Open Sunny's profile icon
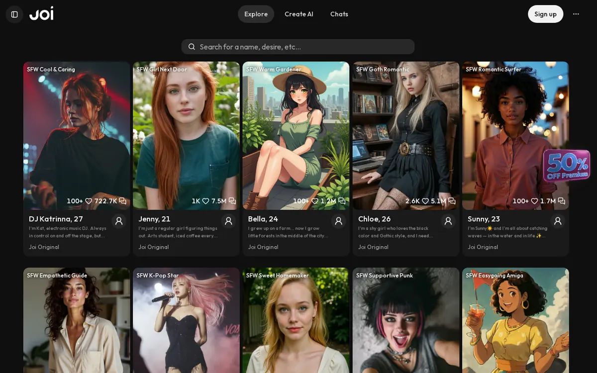The image size is (597, 373). click(558, 221)
